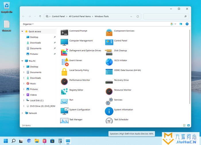
Task: Collapse the Quick access tree node
Action: point(22,31)
